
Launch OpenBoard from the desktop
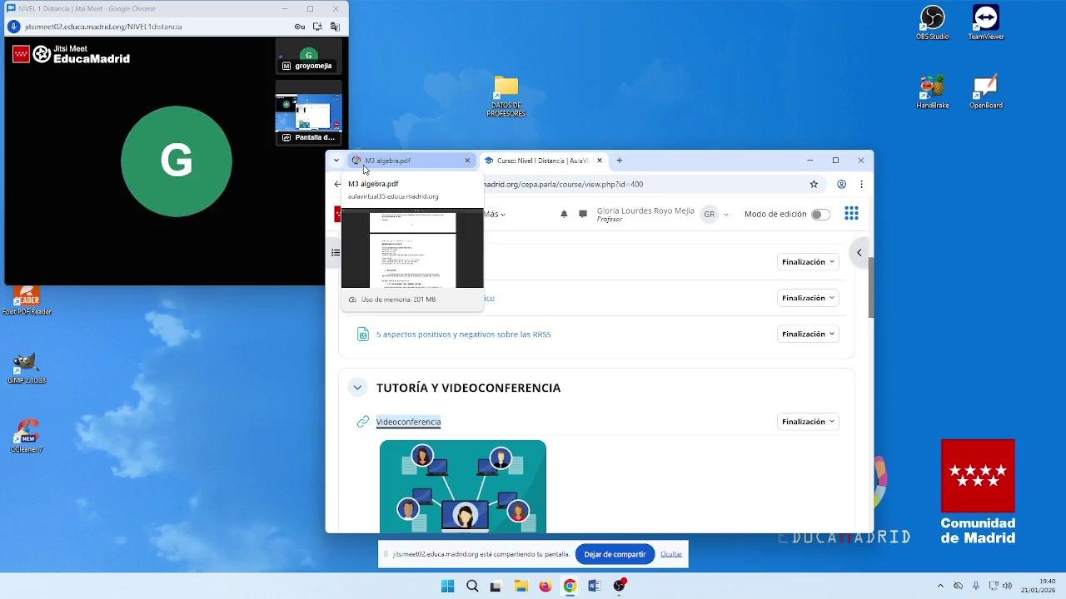985,92
